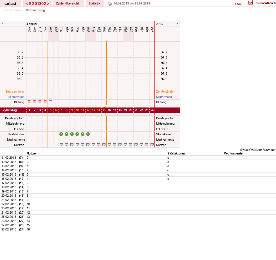Open the note icon for cycle day 13
This screenshot has width=276, height=260.
[93, 145]
